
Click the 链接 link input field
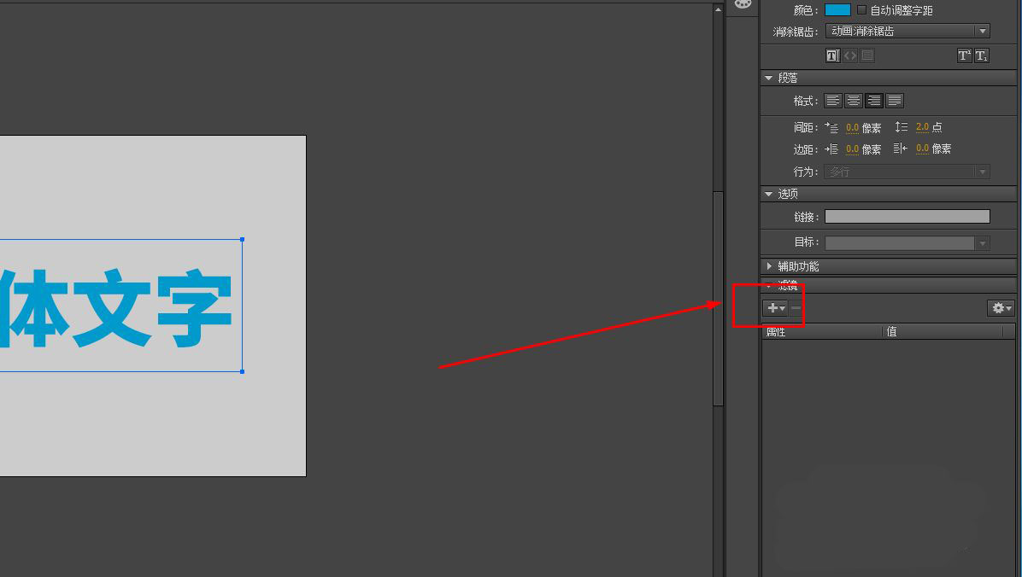(x=907, y=216)
